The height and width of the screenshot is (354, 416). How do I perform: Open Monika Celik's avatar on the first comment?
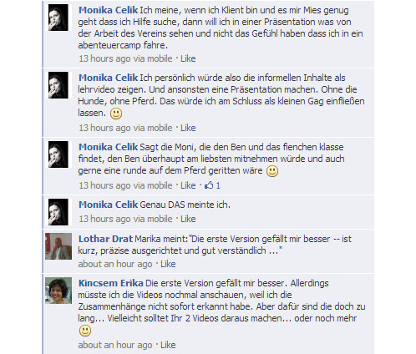pyautogui.click(x=58, y=18)
